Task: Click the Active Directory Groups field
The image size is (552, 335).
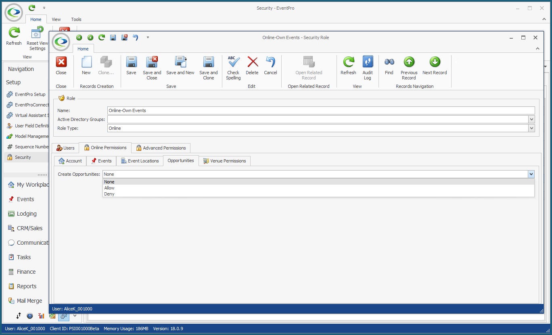Action: click(x=318, y=119)
